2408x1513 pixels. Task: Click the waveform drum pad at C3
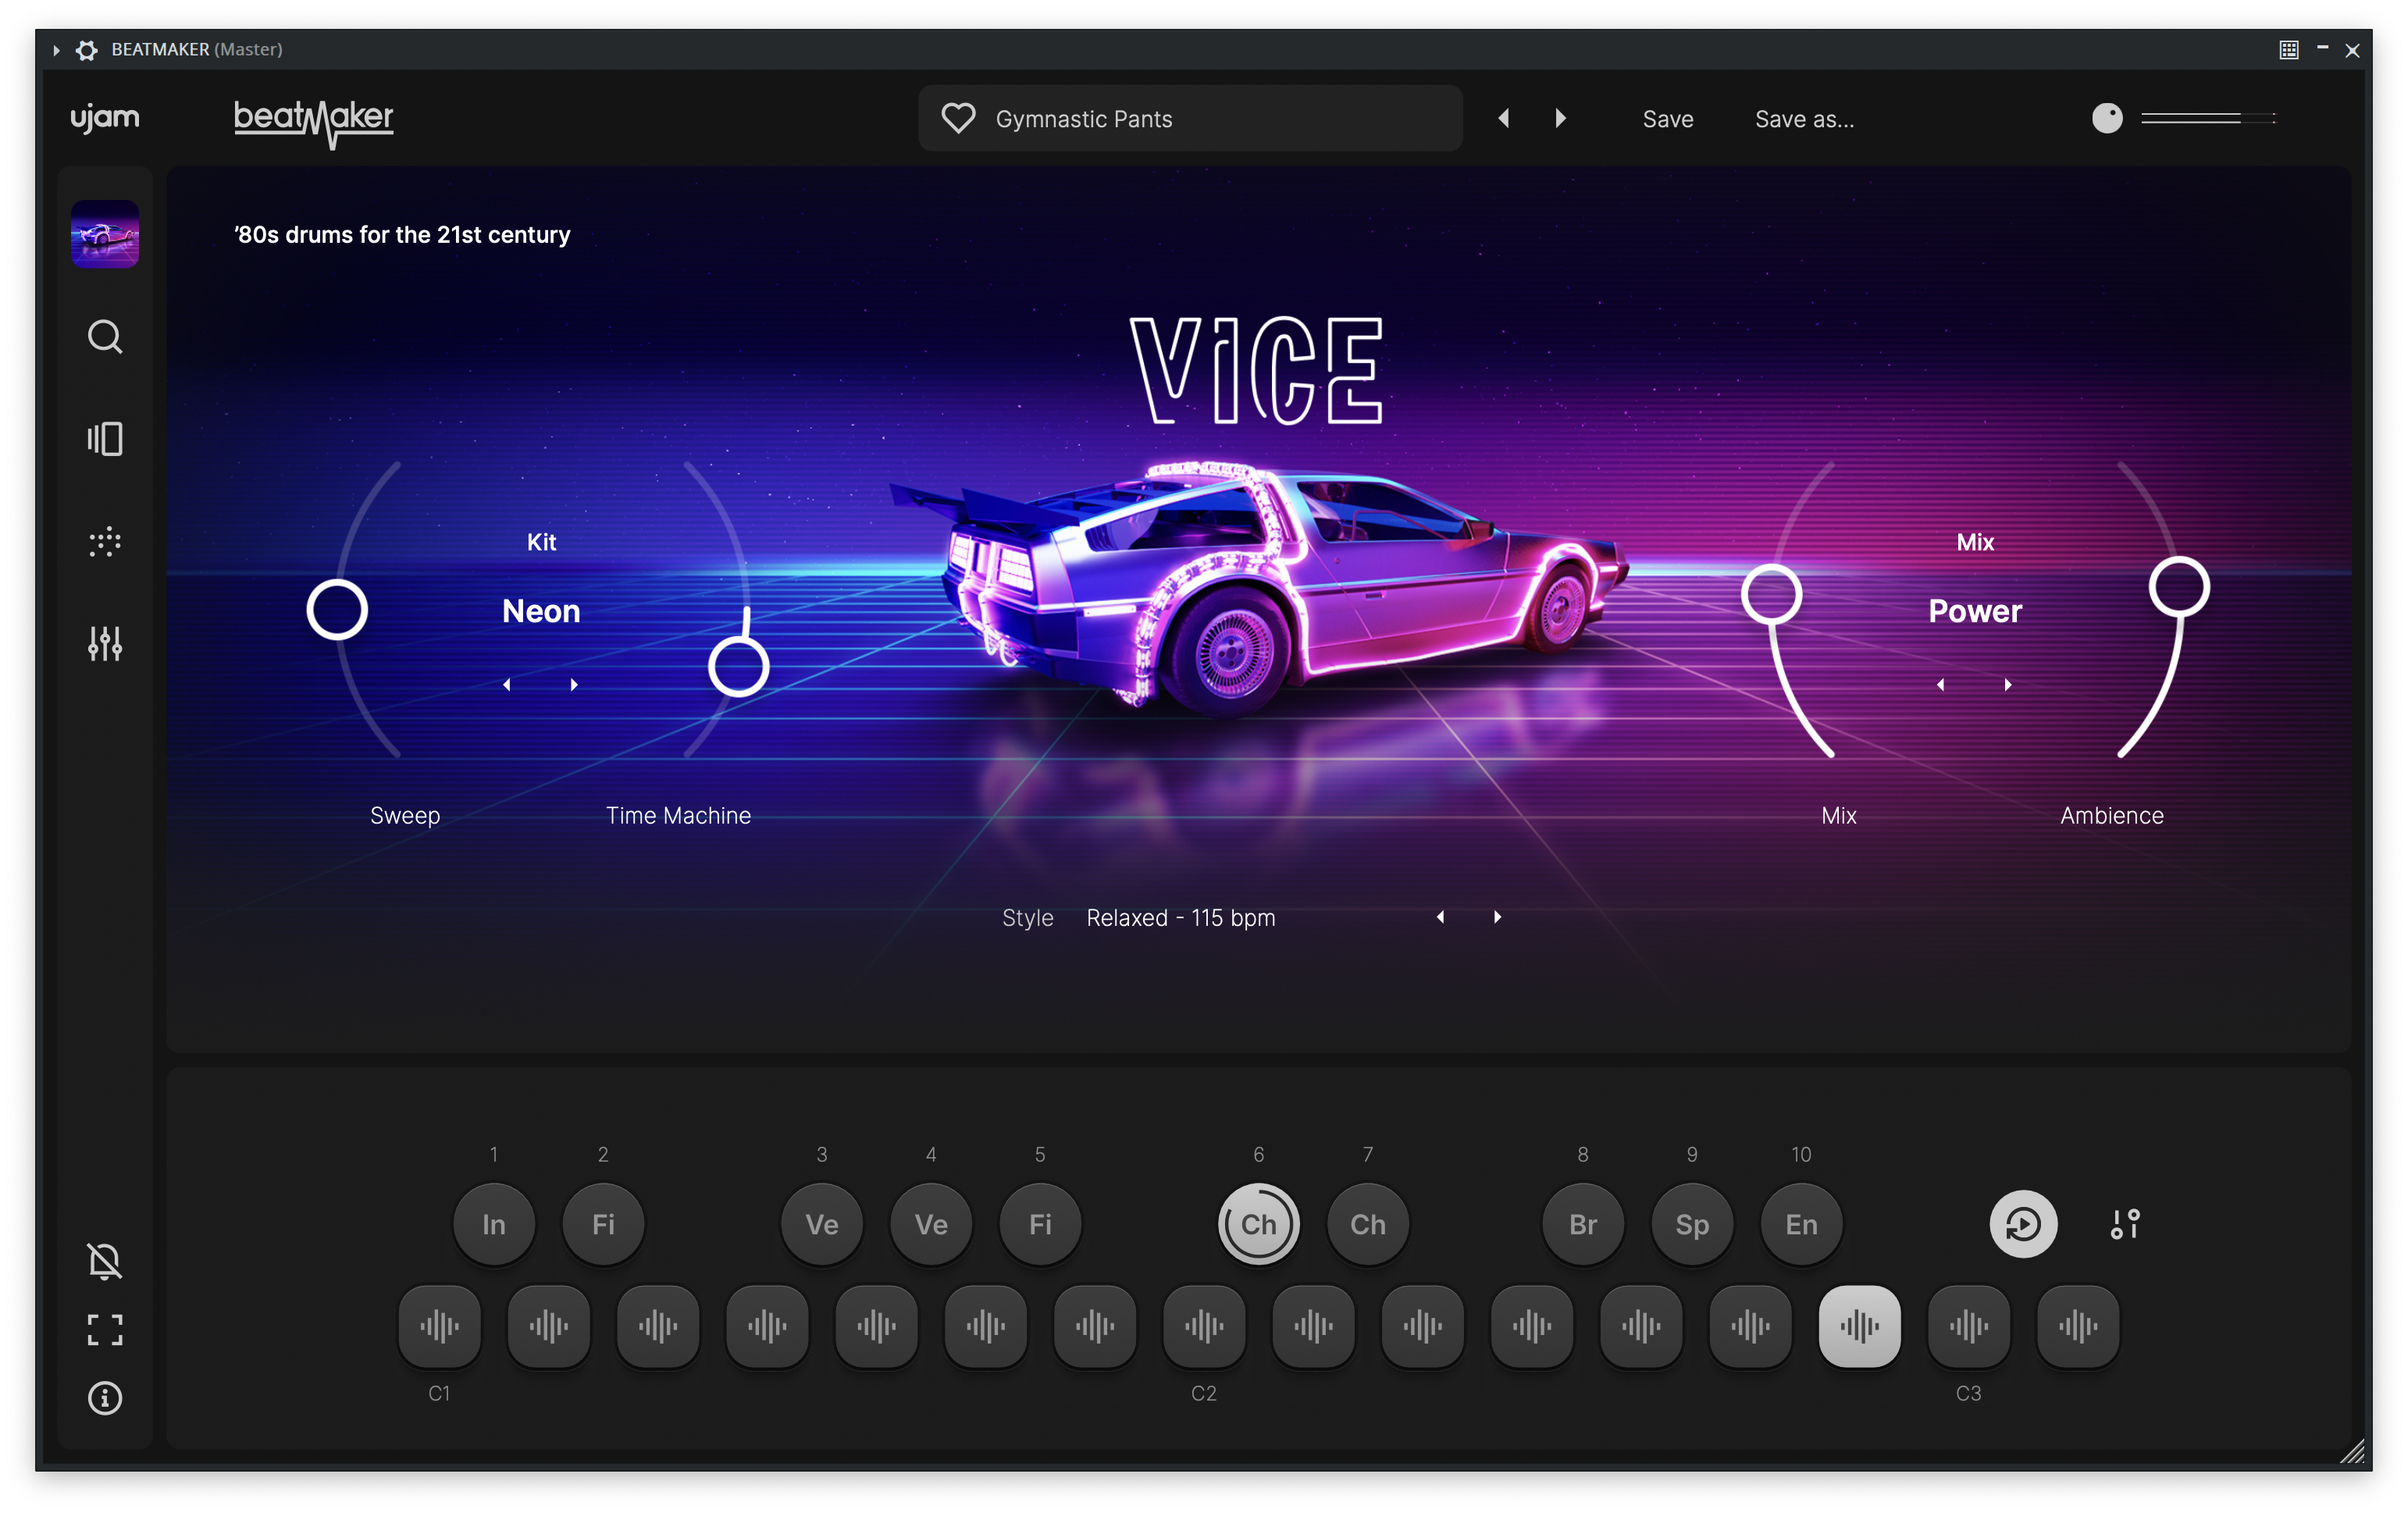click(x=1969, y=1326)
